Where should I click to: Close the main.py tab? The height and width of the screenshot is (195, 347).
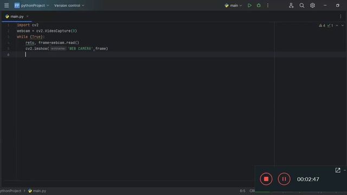click(x=28, y=17)
